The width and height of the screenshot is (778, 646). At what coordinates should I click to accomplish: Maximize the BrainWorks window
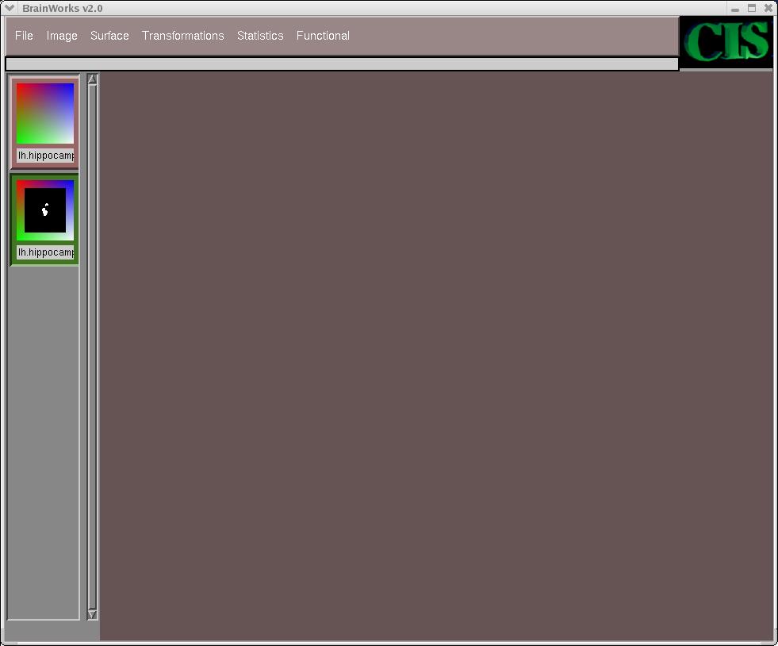click(x=752, y=8)
